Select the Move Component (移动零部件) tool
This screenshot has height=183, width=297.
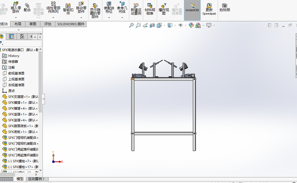(81, 7)
